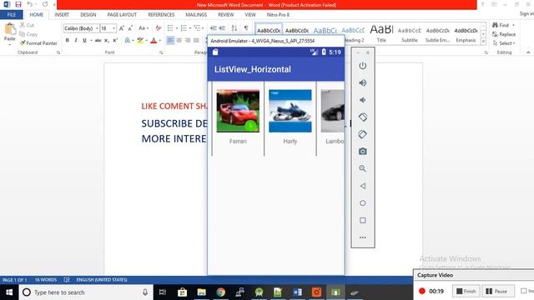The image size is (534, 300).
Task: Click the emulator Home circle button
Action: click(x=363, y=203)
